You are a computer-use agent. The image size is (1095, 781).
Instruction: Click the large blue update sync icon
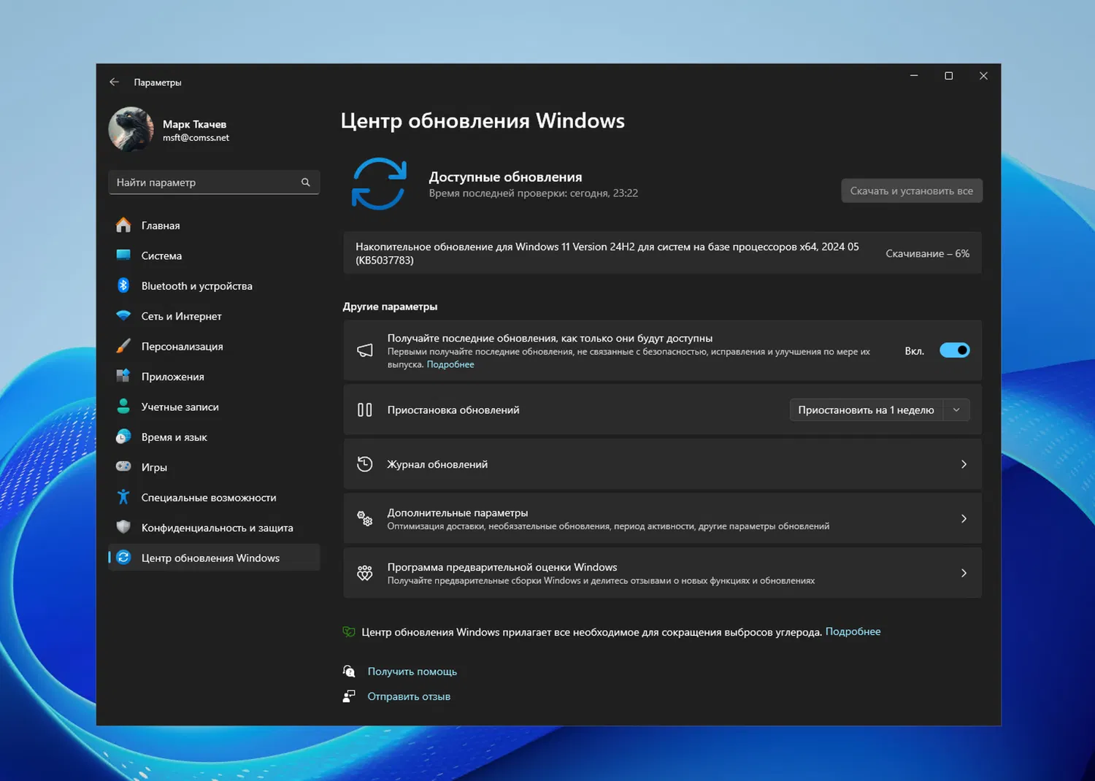click(379, 184)
